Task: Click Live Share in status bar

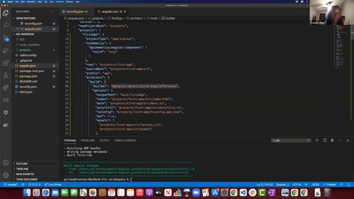Action: pyautogui.click(x=53, y=185)
